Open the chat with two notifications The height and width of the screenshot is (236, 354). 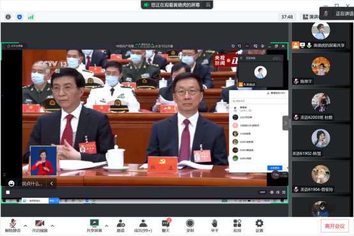tap(166, 225)
